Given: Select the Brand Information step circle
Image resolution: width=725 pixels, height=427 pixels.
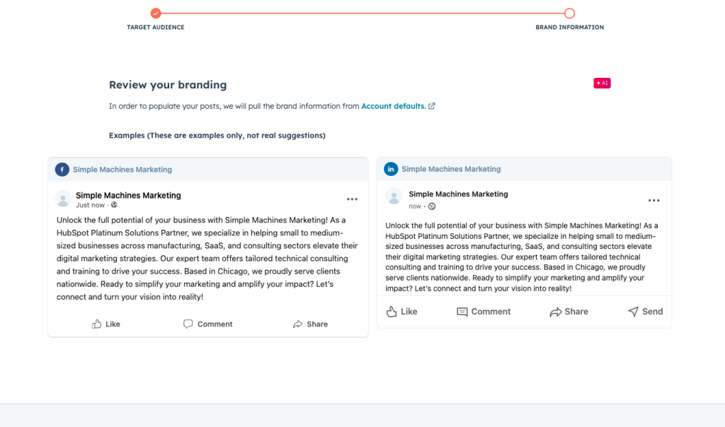Looking at the screenshot, I should pos(569,13).
